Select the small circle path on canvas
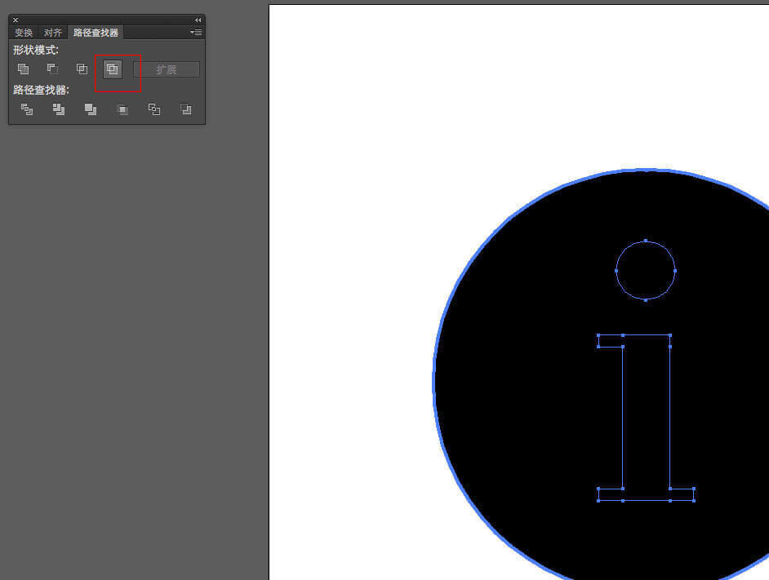The height and width of the screenshot is (580, 769). pos(616,270)
